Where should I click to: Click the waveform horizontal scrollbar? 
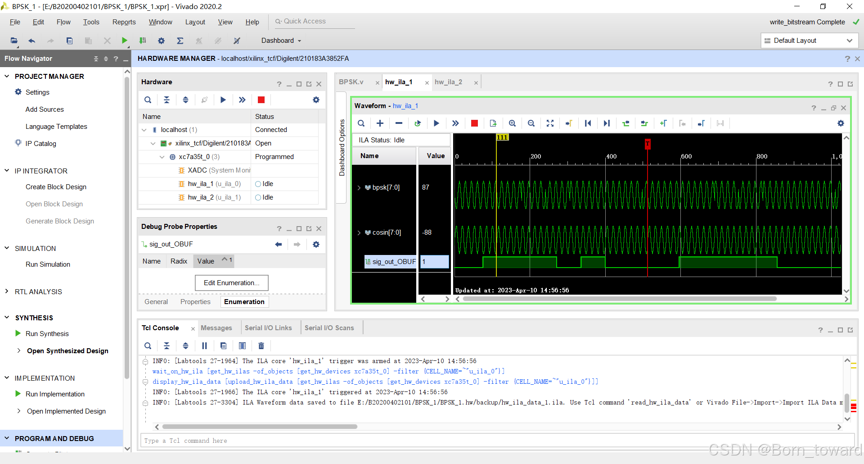click(619, 299)
